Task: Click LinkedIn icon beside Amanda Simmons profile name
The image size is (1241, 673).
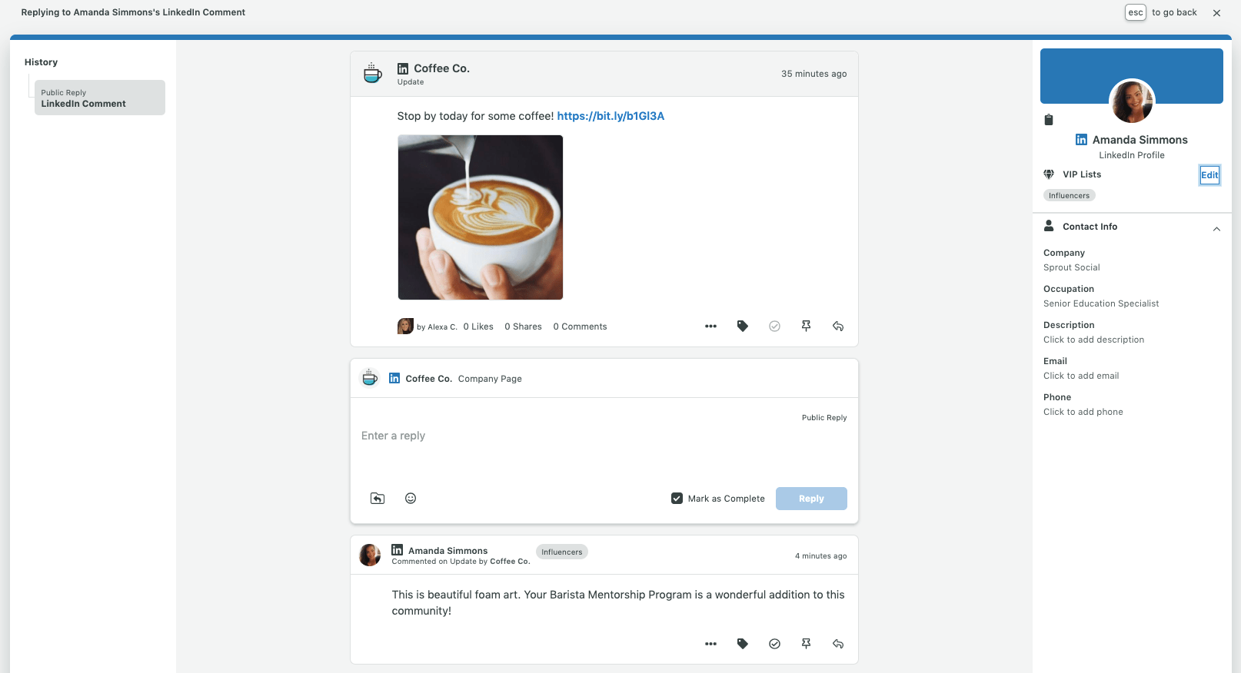Action: (x=1081, y=140)
